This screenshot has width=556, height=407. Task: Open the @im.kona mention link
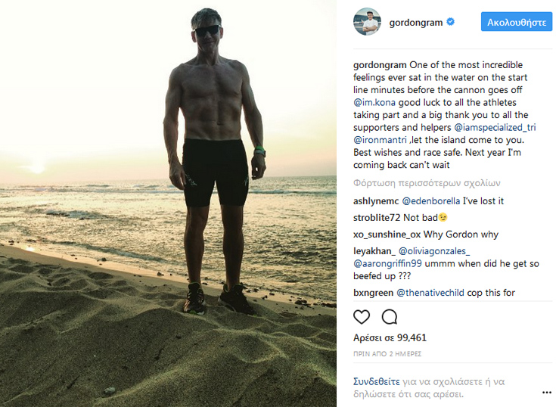click(374, 102)
